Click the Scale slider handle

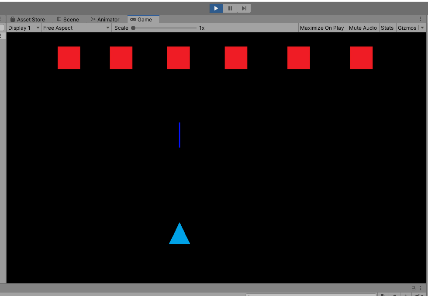[x=133, y=28]
